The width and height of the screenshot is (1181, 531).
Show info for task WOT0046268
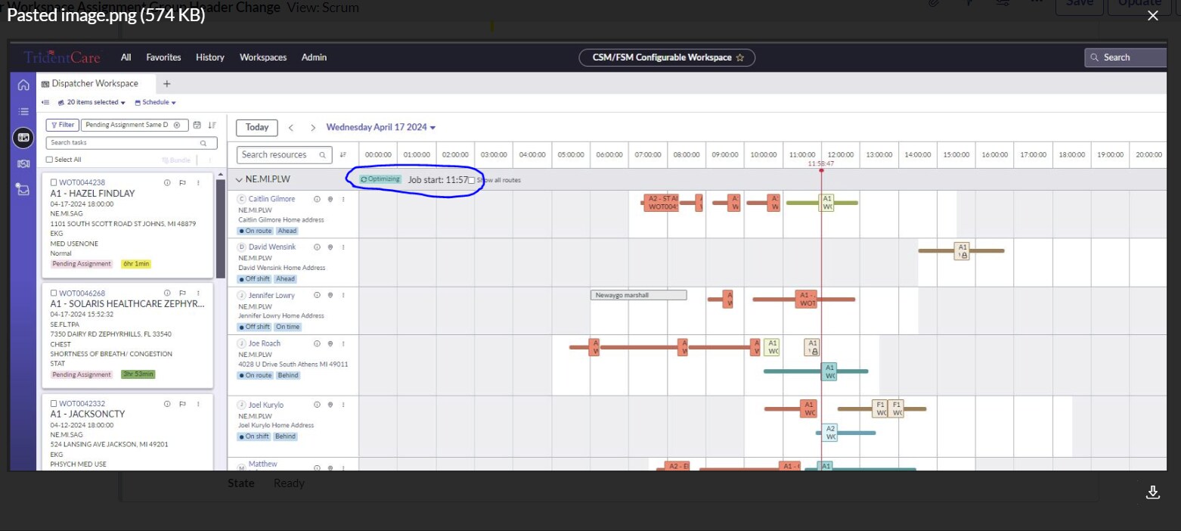(167, 293)
